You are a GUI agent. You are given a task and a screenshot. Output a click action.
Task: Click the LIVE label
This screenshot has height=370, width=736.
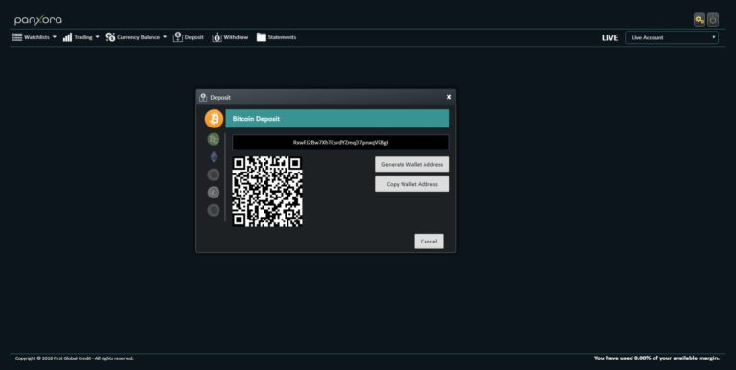tap(609, 38)
